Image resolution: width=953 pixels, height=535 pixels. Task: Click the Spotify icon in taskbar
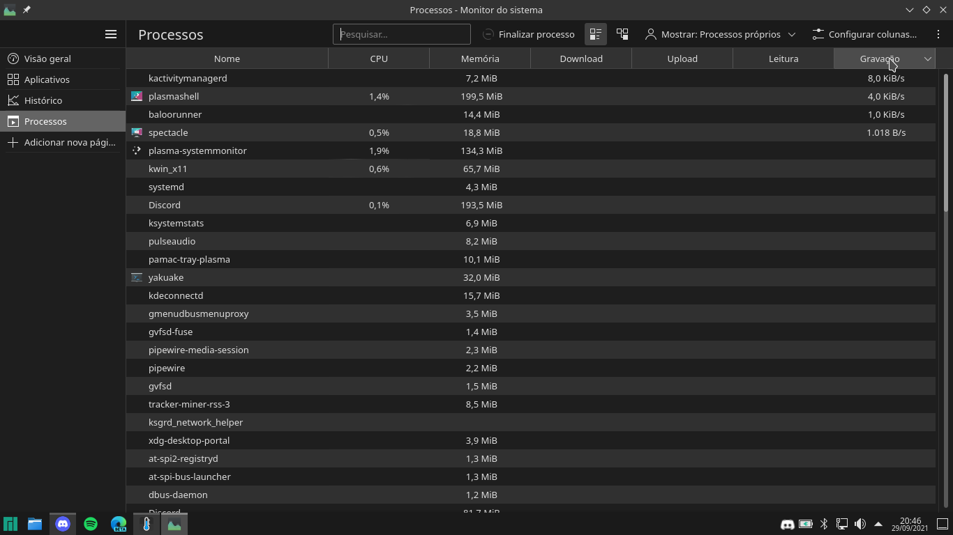(x=91, y=524)
